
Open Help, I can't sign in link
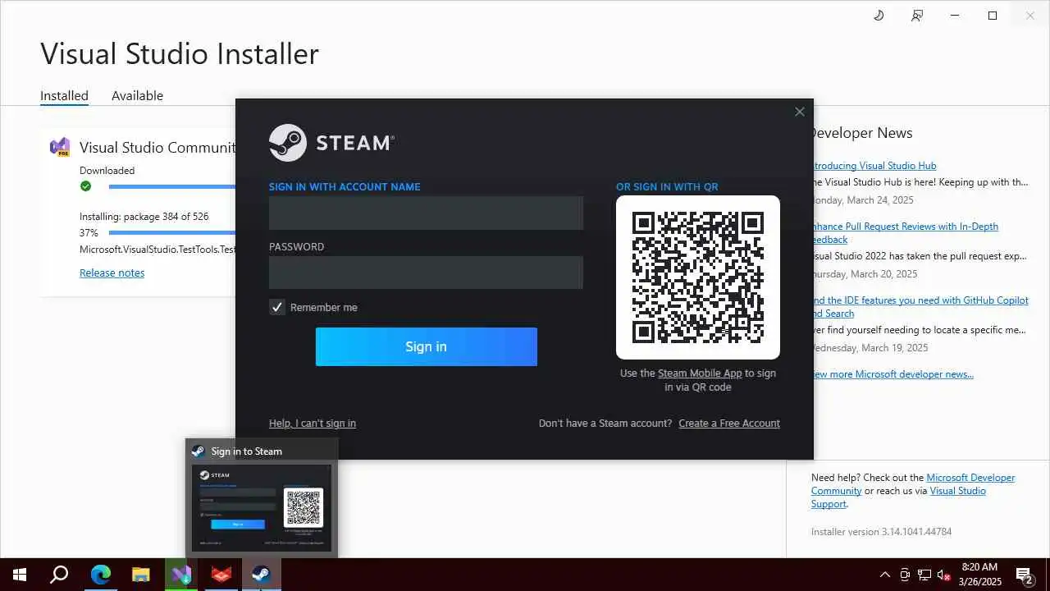[313, 424]
